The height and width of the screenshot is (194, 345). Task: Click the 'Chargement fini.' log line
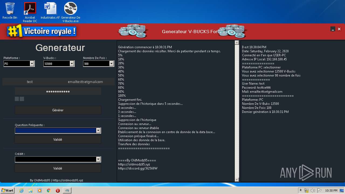click(x=130, y=100)
